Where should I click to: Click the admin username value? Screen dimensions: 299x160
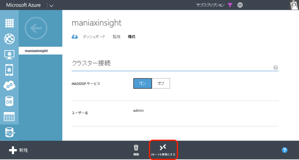click(138, 111)
